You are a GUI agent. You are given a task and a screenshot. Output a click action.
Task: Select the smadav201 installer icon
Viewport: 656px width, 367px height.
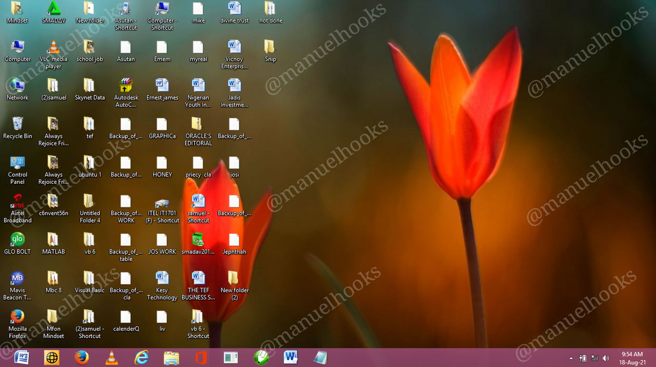coord(198,243)
